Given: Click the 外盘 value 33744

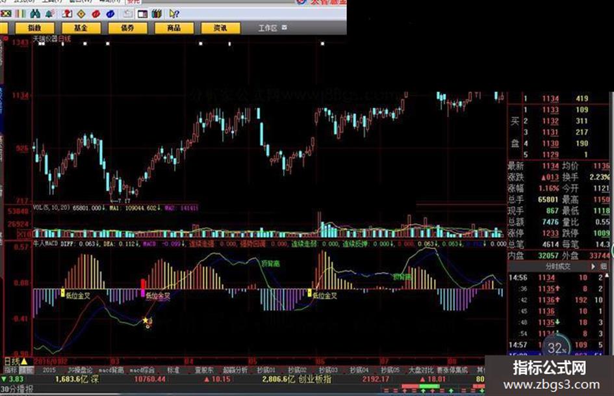Looking at the screenshot, I should point(600,256).
